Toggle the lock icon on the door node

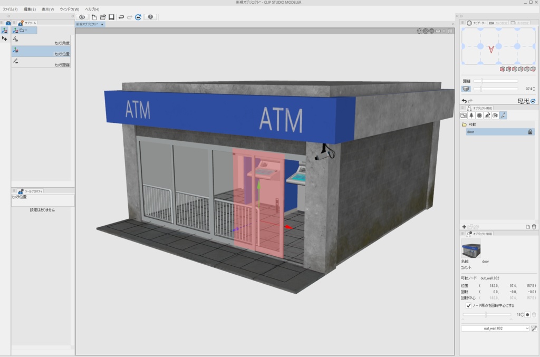(531, 132)
